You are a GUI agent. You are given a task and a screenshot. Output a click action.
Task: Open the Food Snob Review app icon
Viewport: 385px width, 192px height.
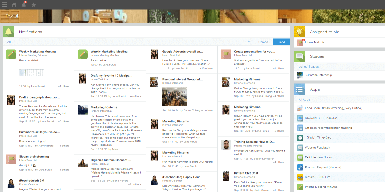300,108
